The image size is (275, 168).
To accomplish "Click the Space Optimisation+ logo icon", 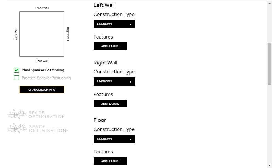I will (x=17, y=128).
